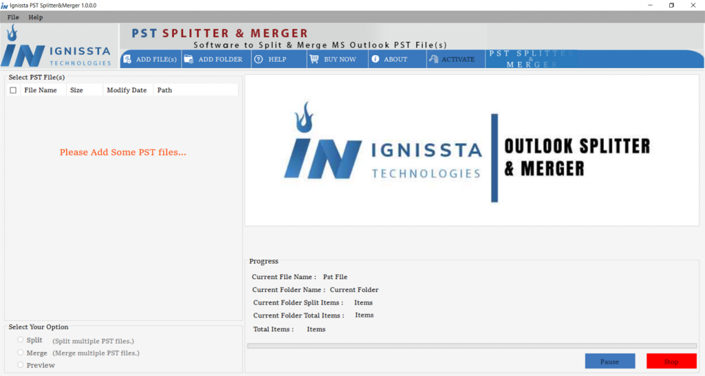Open the Help menu
Image resolution: width=705 pixels, height=376 pixels.
[x=35, y=17]
